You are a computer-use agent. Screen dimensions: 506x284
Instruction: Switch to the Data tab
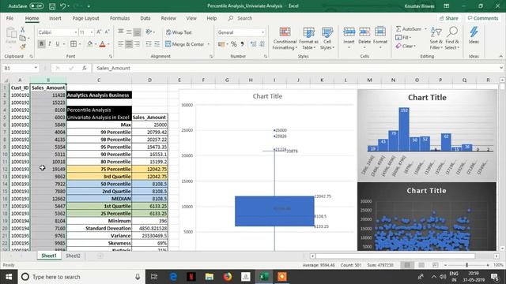point(145,18)
